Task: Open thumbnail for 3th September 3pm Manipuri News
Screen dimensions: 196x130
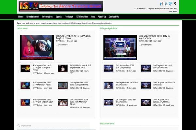Action: tap(63, 102)
